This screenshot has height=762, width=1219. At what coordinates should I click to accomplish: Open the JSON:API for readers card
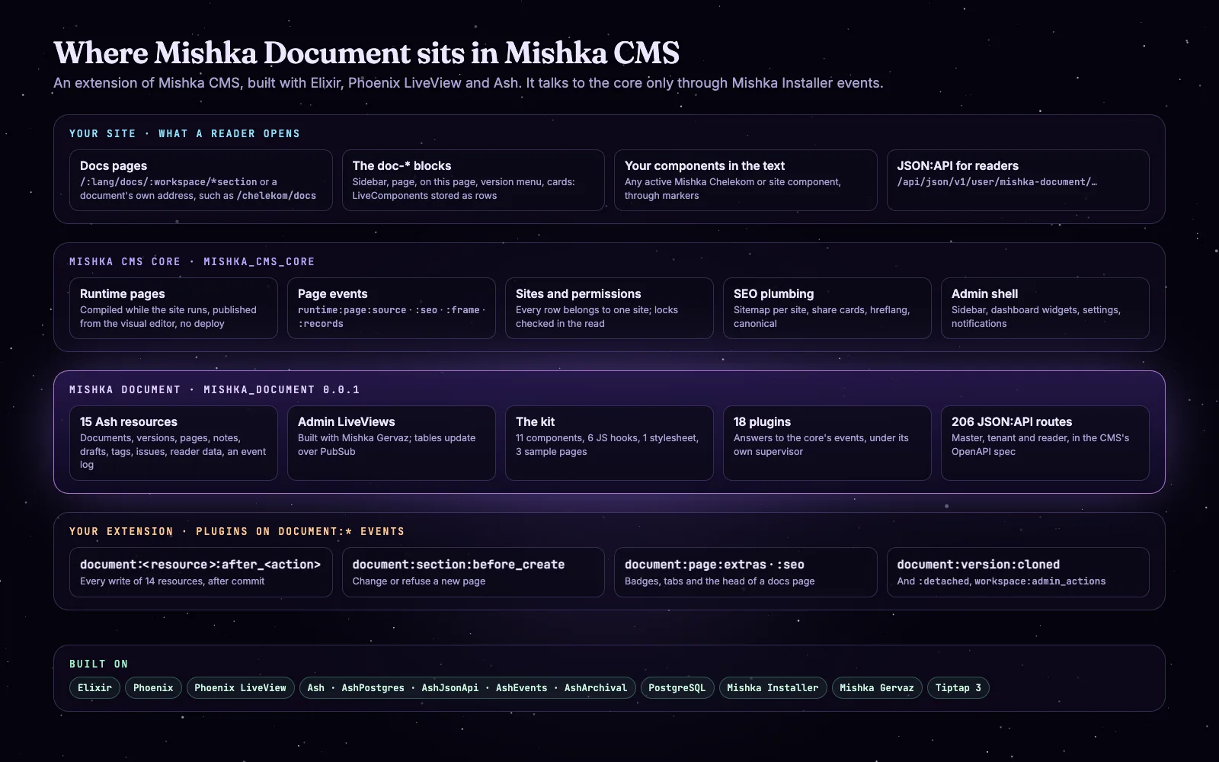coord(1018,181)
